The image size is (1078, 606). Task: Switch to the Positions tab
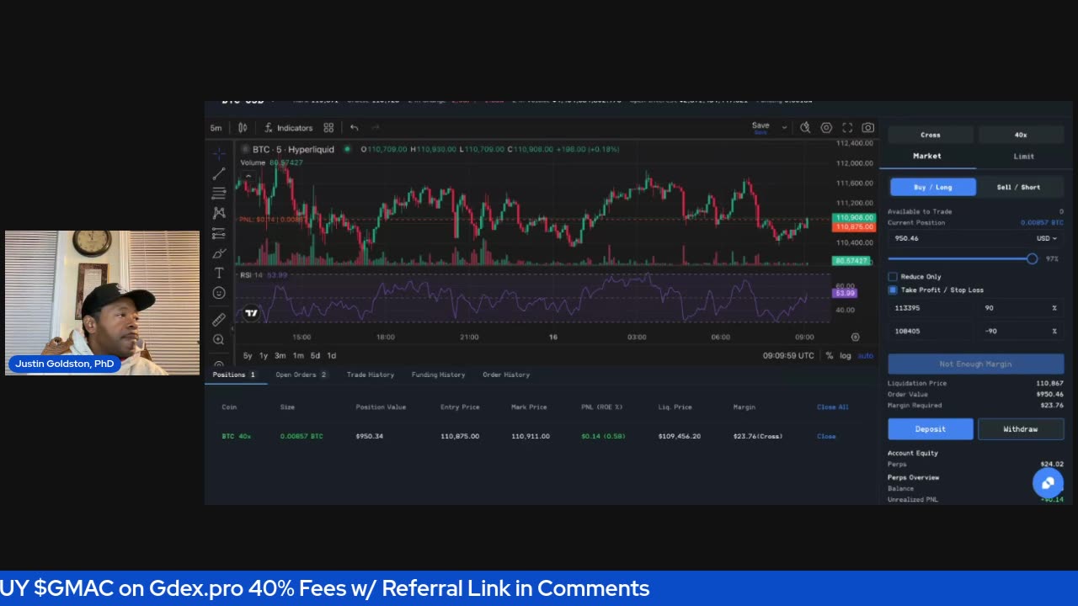point(235,375)
